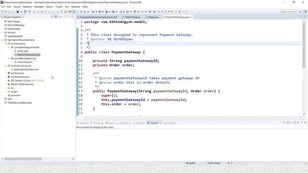Screen dimensions: 308x173
Task: Open the Refactor menu
Action: (x=27, y=7)
